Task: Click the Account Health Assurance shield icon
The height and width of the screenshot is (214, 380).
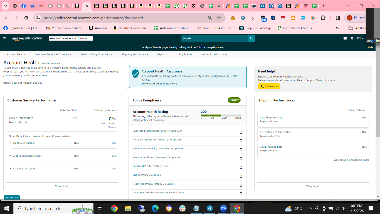Action: pos(135,74)
